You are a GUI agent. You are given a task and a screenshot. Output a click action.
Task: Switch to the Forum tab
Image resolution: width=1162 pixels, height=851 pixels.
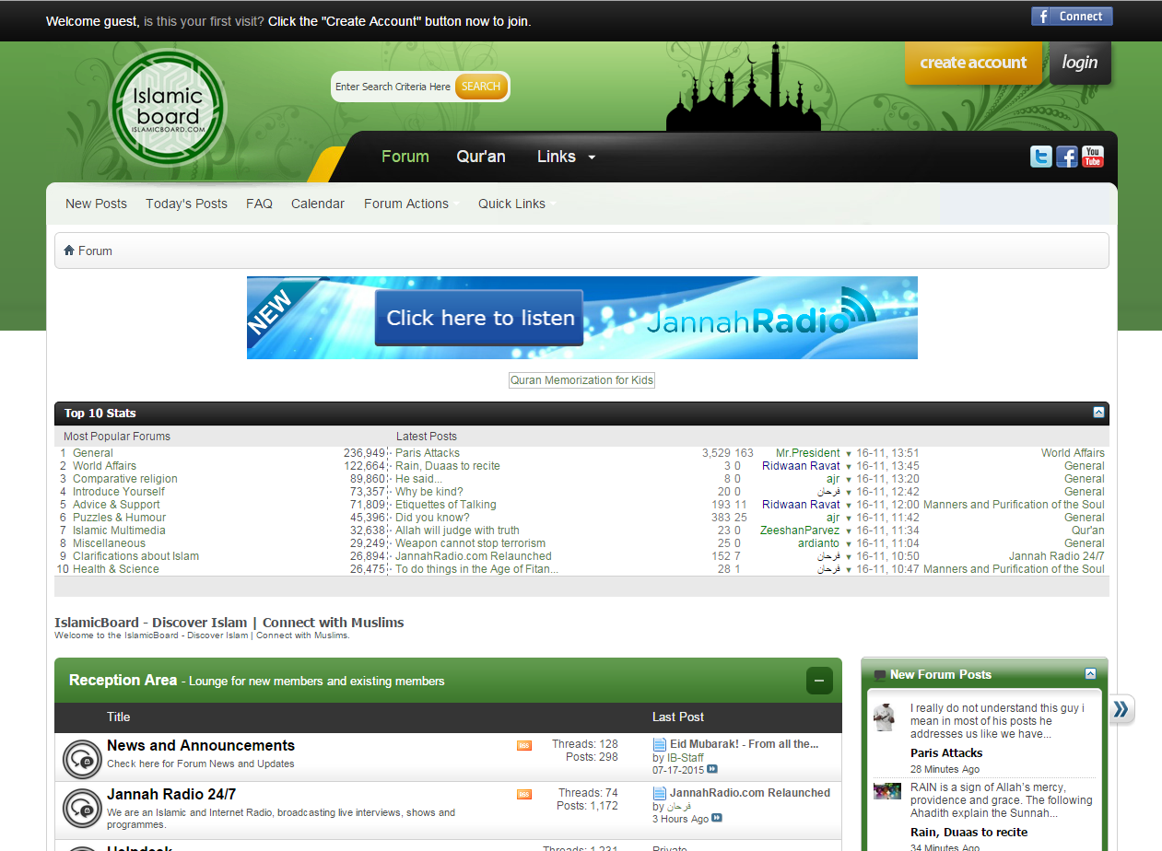[x=405, y=157]
